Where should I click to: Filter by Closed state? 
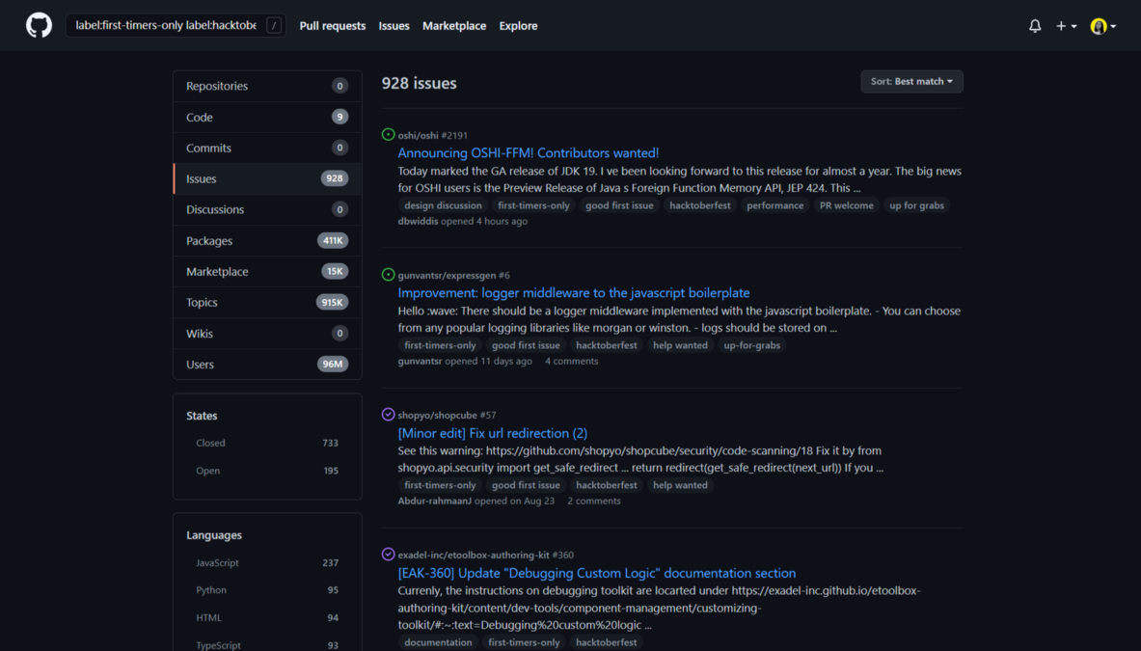(267, 443)
